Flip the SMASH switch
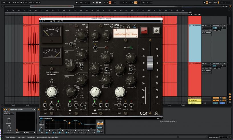The image size is (233, 140). (x=107, y=105)
